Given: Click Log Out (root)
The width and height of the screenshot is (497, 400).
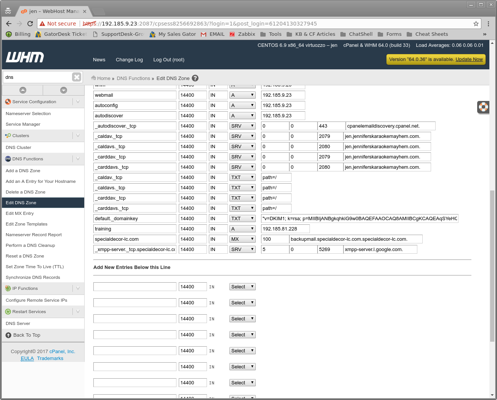Looking at the screenshot, I should 169,60.
